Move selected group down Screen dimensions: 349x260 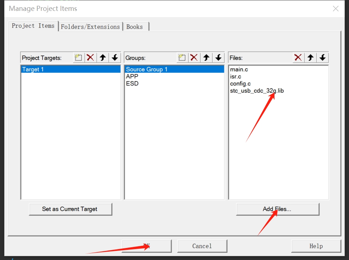click(218, 57)
